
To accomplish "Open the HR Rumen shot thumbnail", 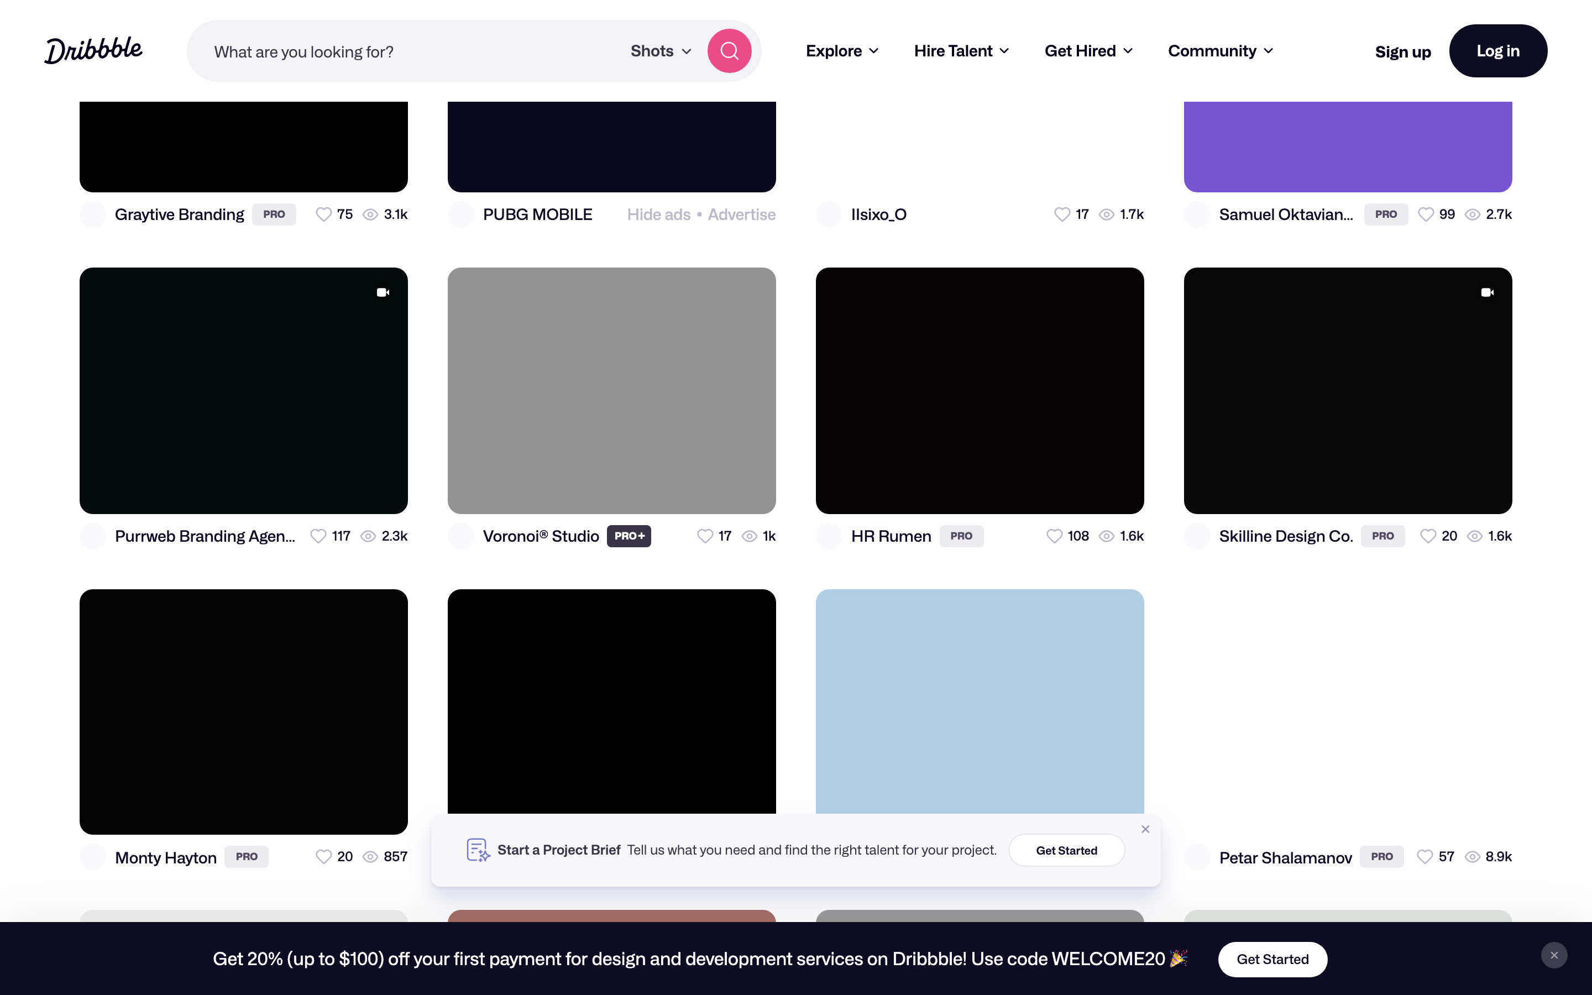I will click(x=980, y=390).
